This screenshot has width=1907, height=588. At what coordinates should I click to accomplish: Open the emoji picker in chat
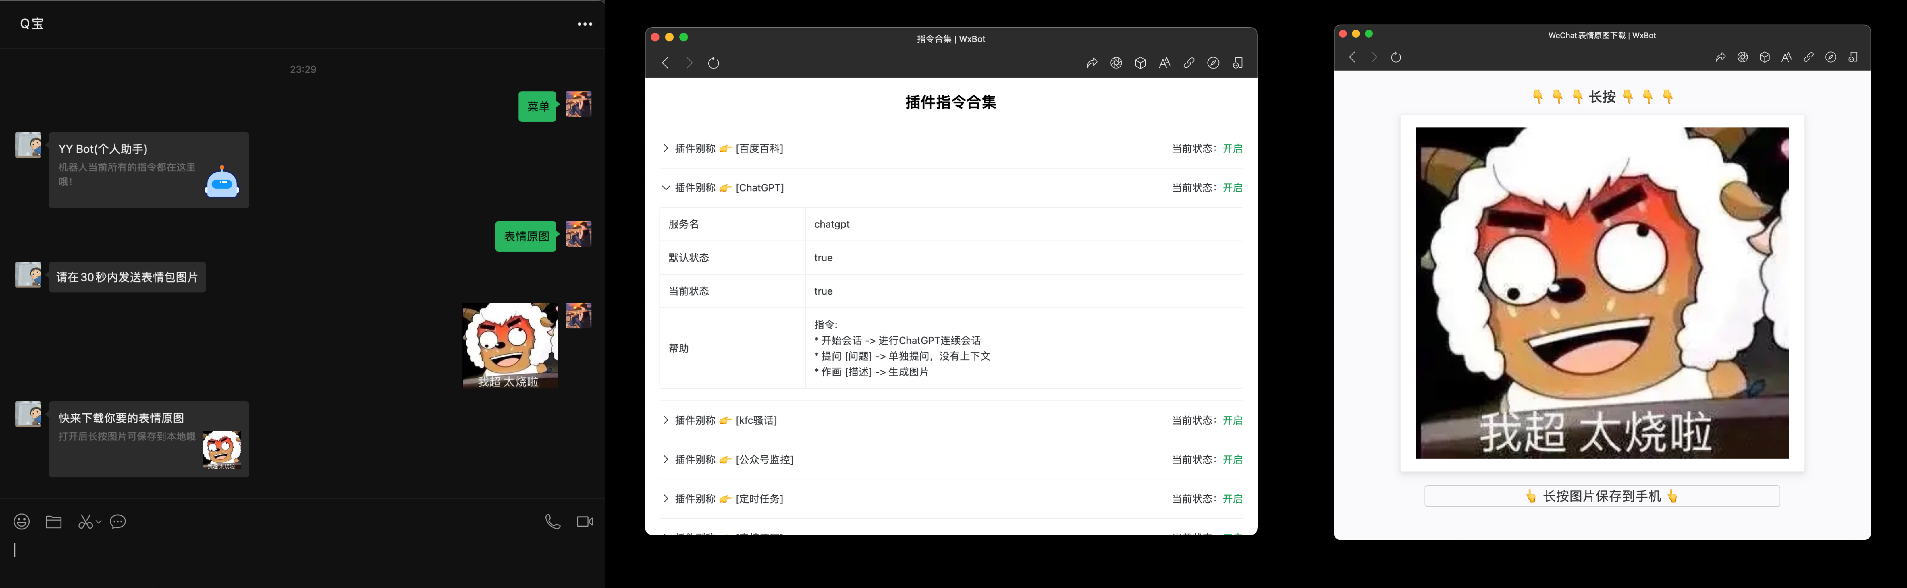tap(22, 521)
